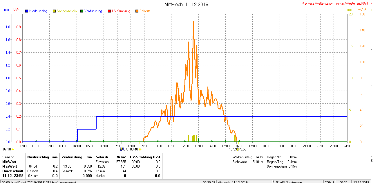Click the sunrise icon beside 07:18
Screen dimensions: 380x183
point(13,149)
